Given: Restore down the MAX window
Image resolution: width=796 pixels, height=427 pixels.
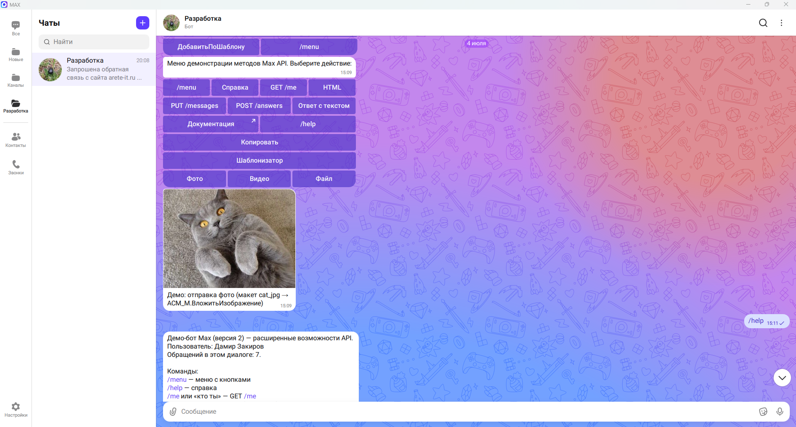Looking at the screenshot, I should click(767, 5).
